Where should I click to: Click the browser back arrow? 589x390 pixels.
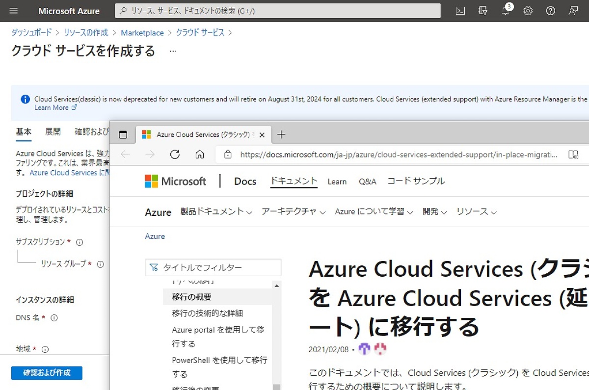tap(125, 155)
